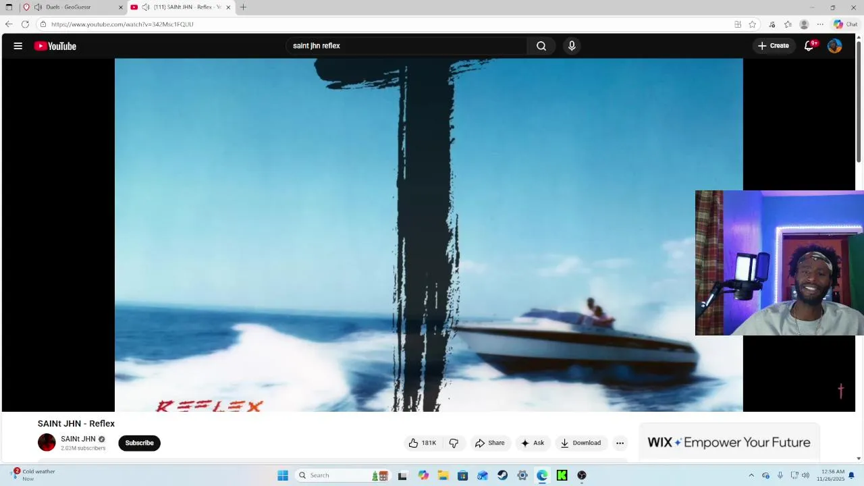Open the green K app on taskbar

click(x=562, y=475)
